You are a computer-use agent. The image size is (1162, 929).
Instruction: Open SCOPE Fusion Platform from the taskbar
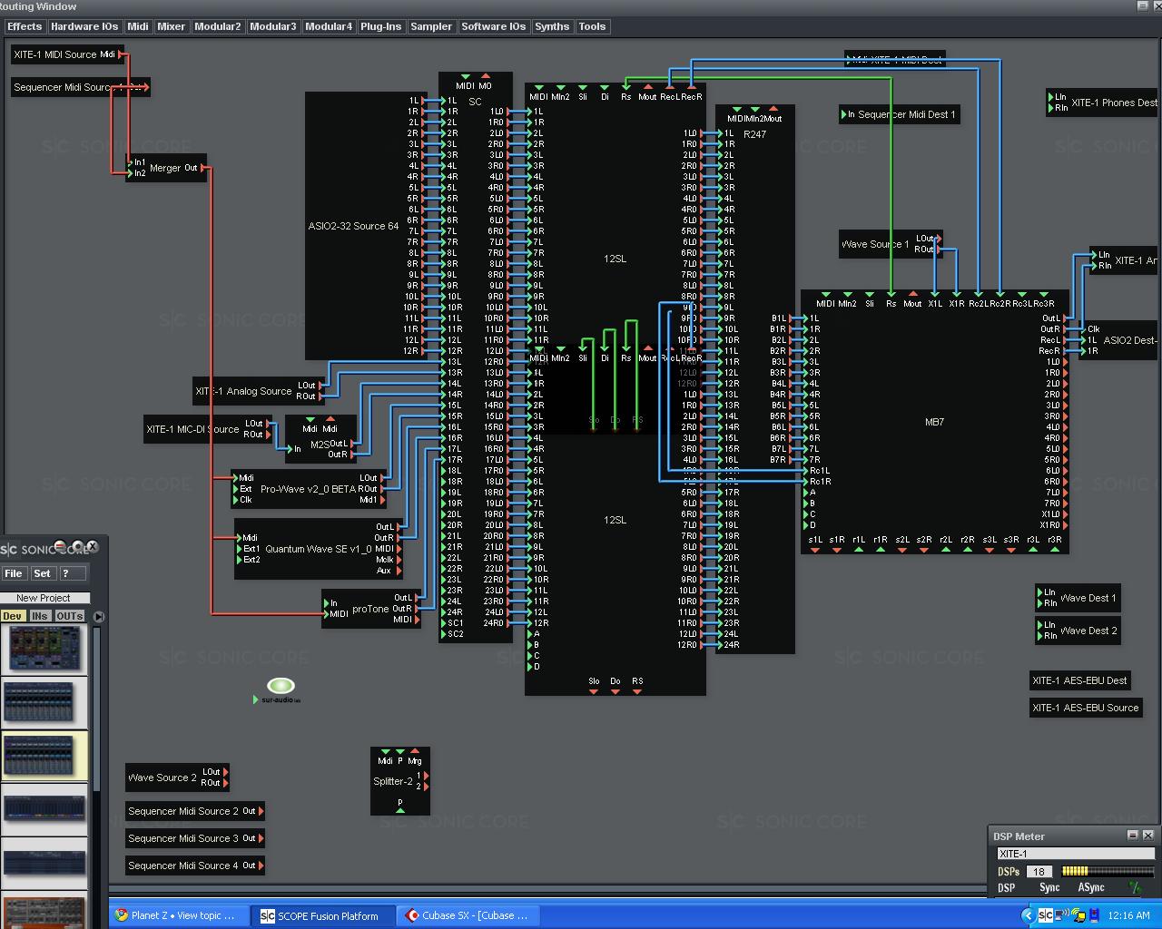click(322, 915)
